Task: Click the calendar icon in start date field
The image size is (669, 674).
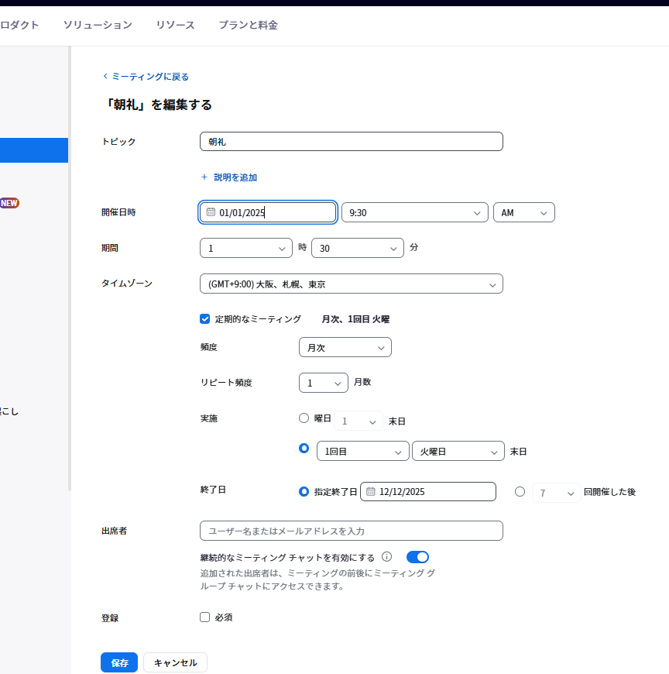Action: [x=211, y=212]
